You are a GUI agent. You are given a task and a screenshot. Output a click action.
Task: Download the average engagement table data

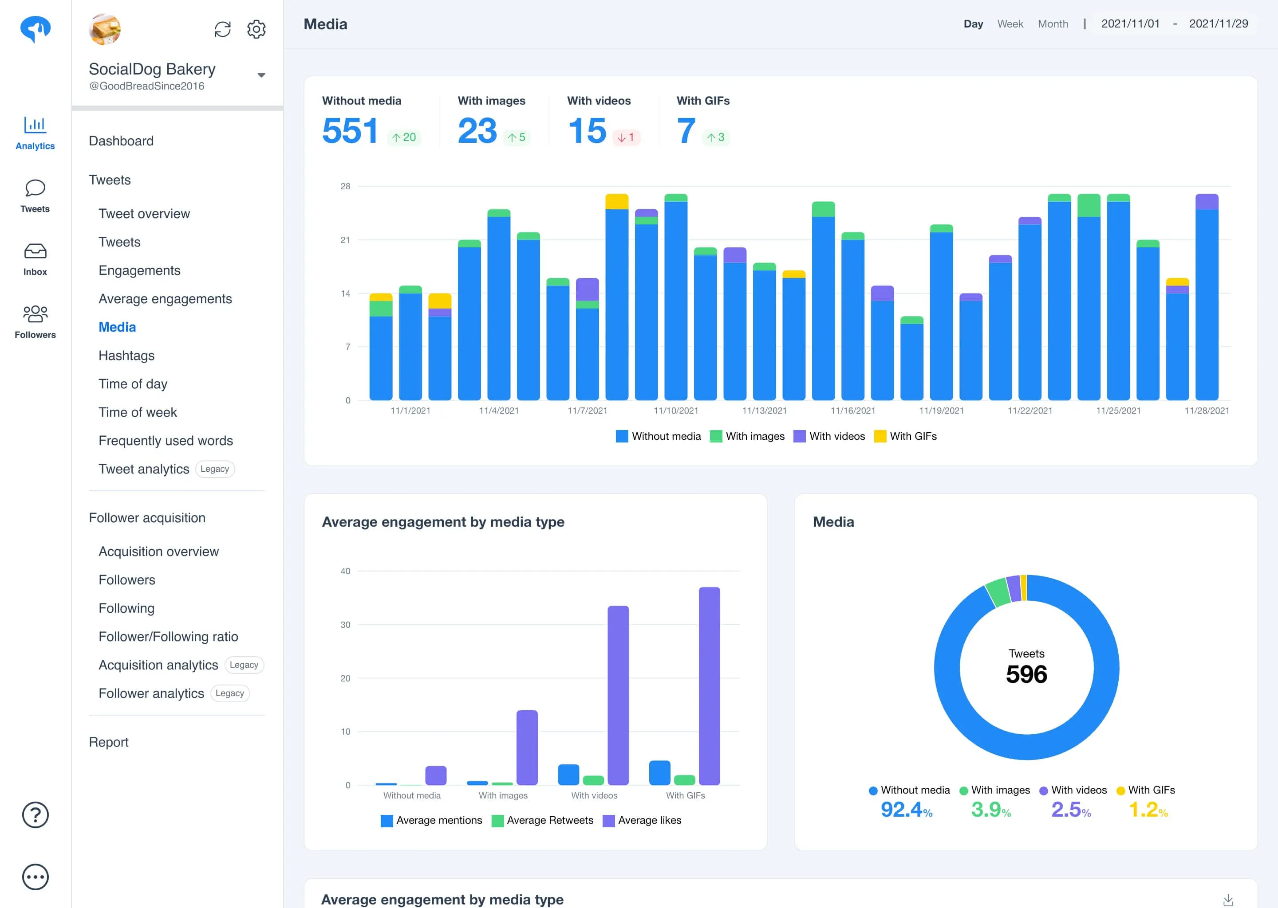pos(1228,900)
